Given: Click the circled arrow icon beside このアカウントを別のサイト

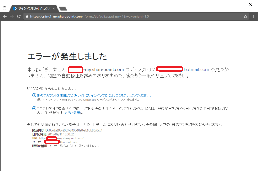Looking at the screenshot, I should pos(34,108).
